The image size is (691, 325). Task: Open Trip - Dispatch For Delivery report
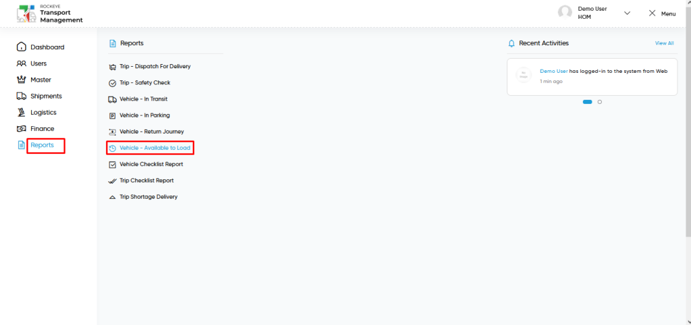pyautogui.click(x=155, y=67)
